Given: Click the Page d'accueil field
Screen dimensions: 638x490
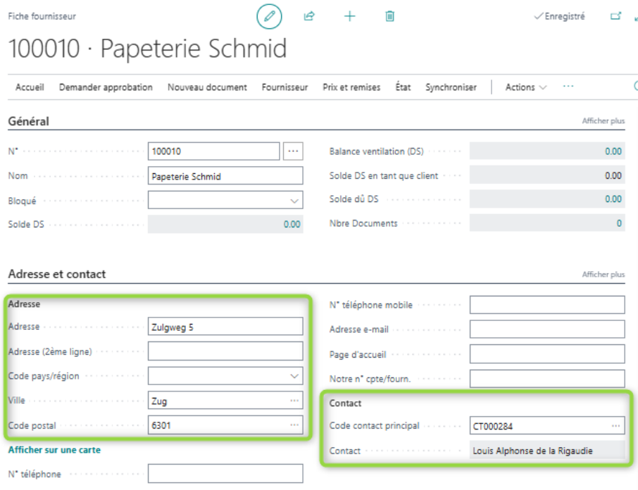Looking at the screenshot, I should pyautogui.click(x=547, y=354).
